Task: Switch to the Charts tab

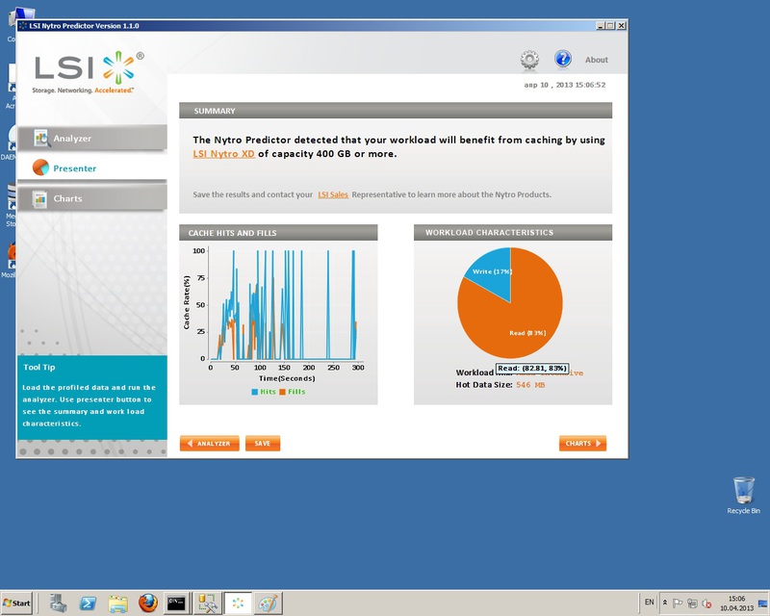Action: coord(92,198)
